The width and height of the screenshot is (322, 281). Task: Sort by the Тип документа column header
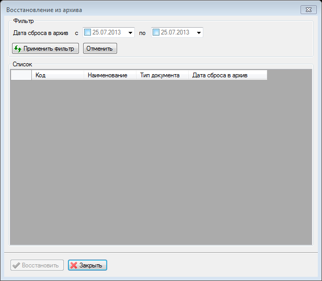point(162,75)
